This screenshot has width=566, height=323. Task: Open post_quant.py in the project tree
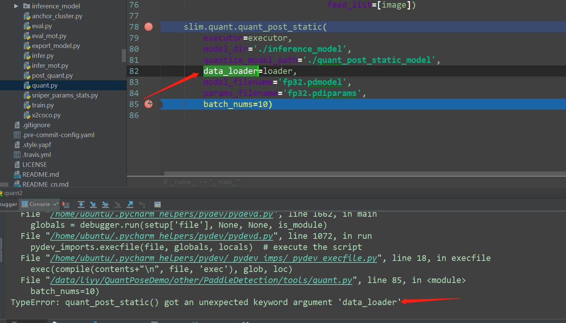52,75
